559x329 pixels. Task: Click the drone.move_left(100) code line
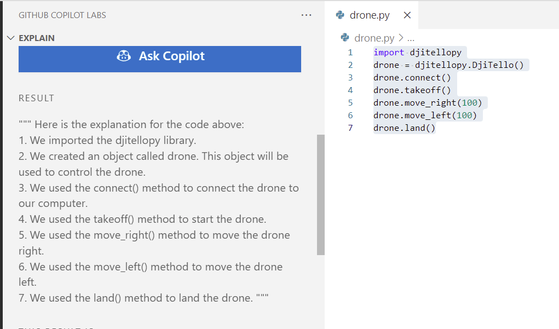tap(425, 116)
